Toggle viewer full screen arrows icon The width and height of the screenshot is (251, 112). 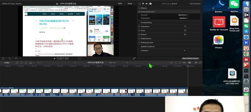point(134,59)
